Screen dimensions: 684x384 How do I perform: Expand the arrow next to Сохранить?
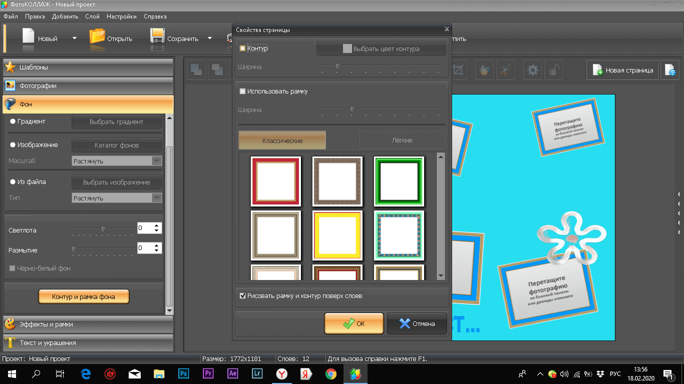210,38
